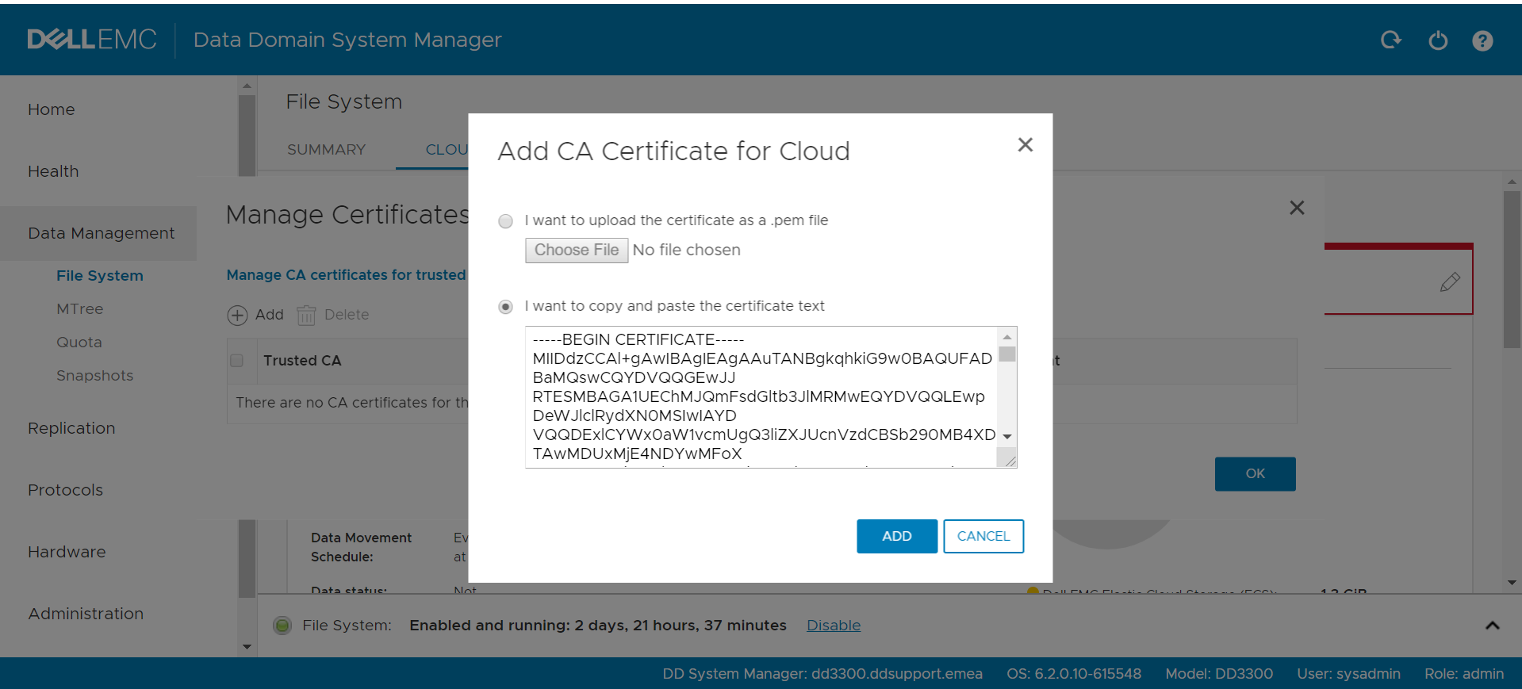The image size is (1522, 689).
Task: Click the '-----BEGIN CERTIFICATE-----' line
Action: click(x=638, y=339)
